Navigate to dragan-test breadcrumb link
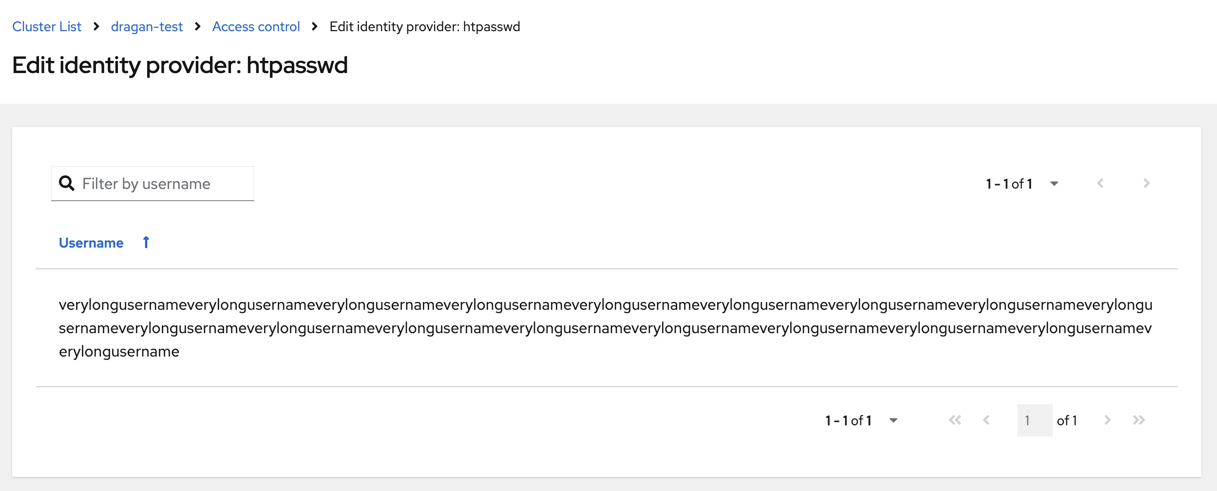 (147, 27)
